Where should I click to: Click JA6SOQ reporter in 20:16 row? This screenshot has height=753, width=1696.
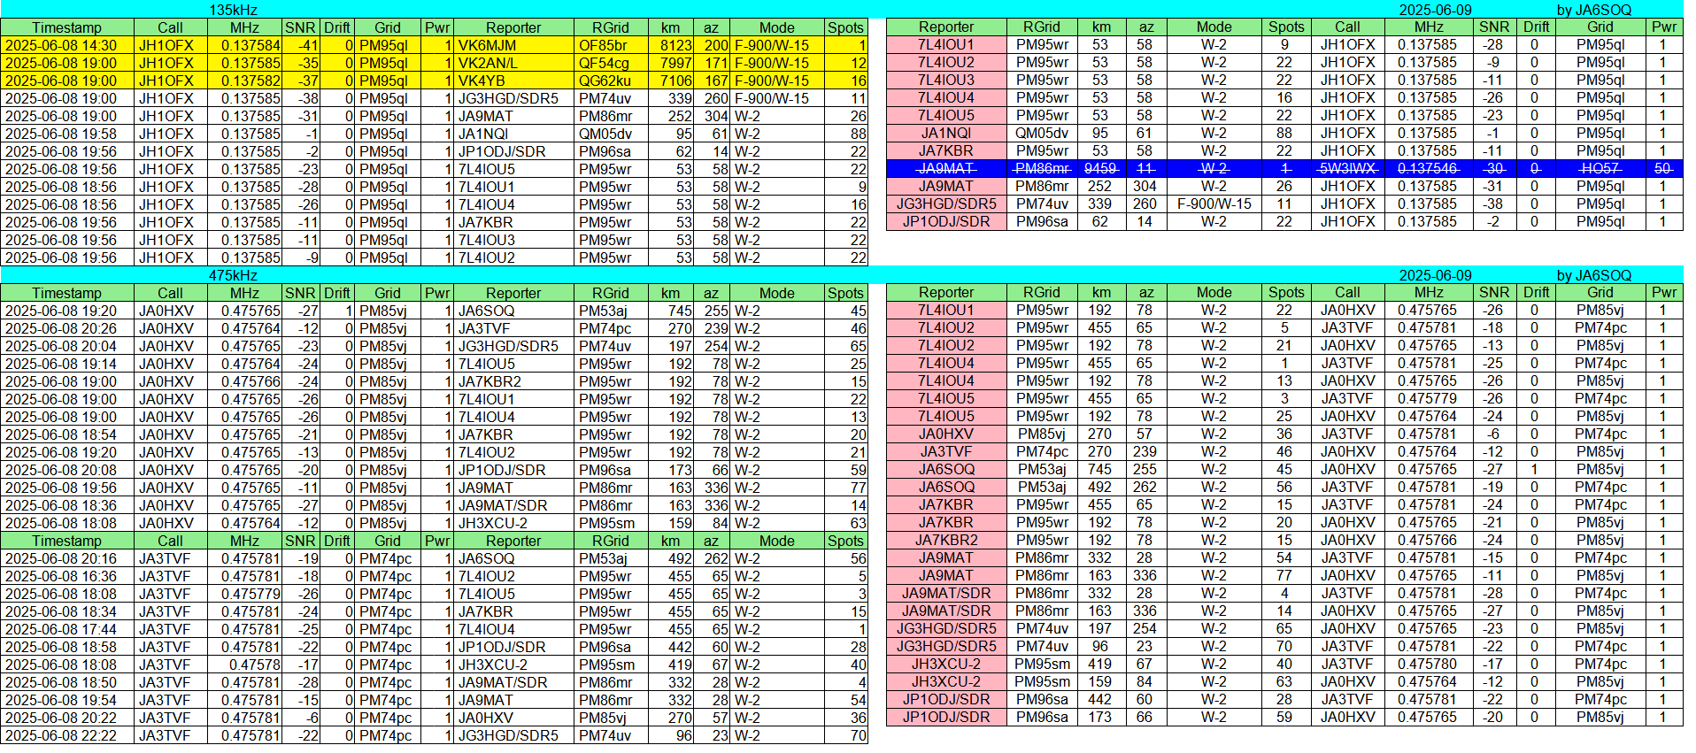point(513,558)
